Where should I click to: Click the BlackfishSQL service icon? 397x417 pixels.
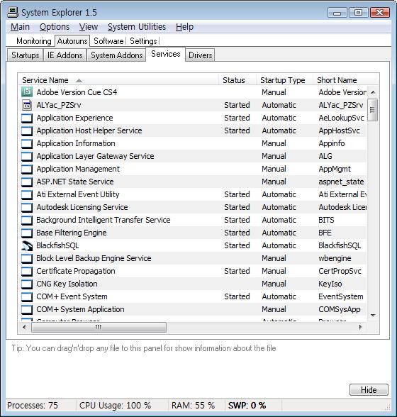27,245
